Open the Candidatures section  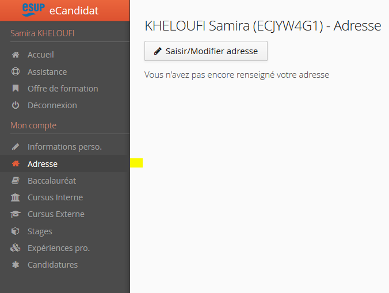(x=52, y=265)
